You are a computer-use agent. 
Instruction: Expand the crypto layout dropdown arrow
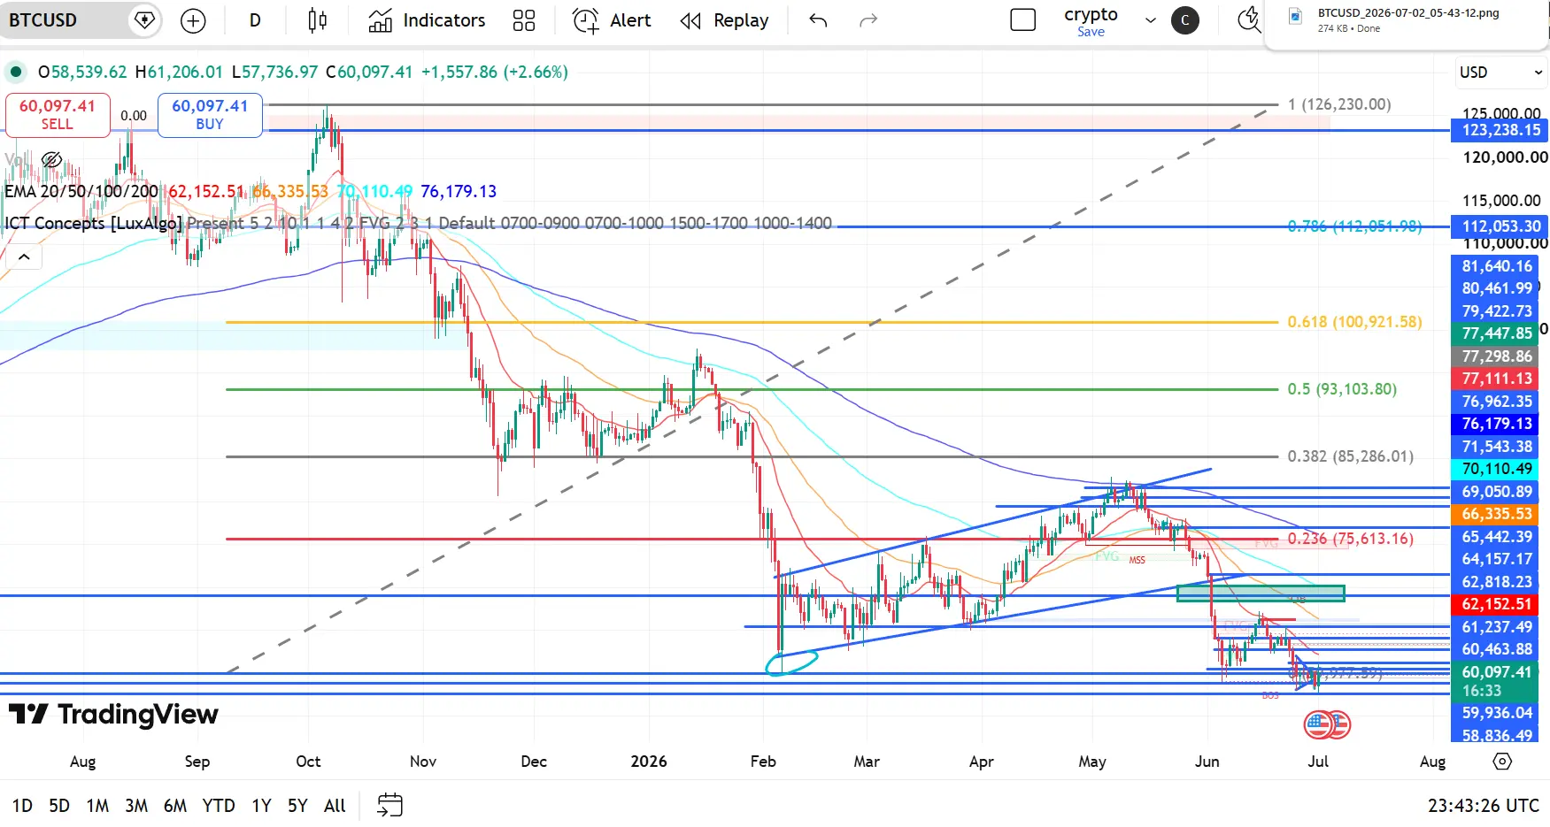(x=1150, y=20)
